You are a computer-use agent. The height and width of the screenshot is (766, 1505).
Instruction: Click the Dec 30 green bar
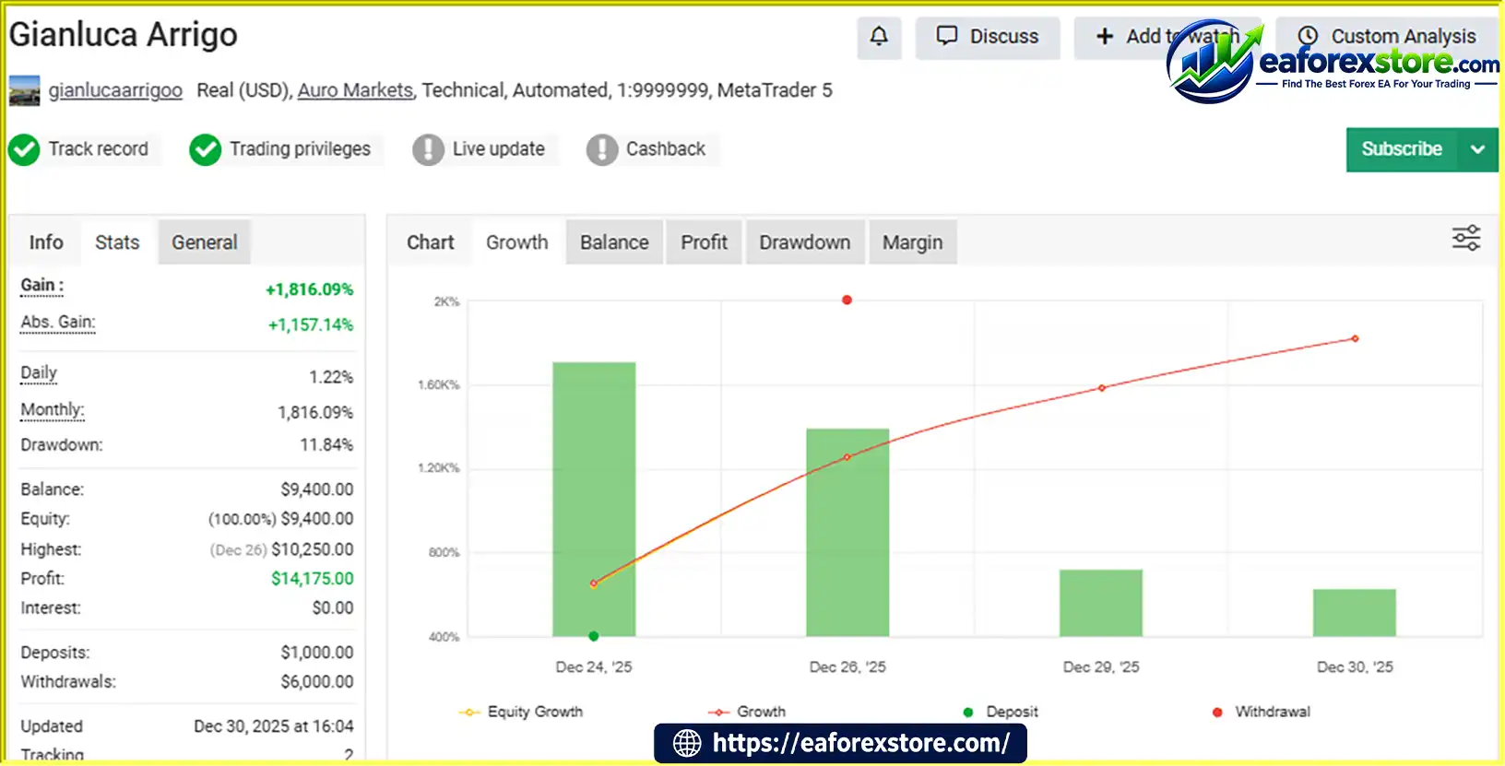pyautogui.click(x=1355, y=612)
